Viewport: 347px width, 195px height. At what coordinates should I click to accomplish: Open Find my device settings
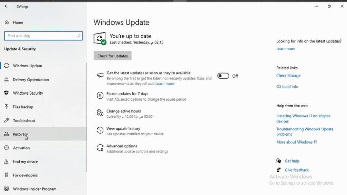pyautogui.click(x=25, y=162)
